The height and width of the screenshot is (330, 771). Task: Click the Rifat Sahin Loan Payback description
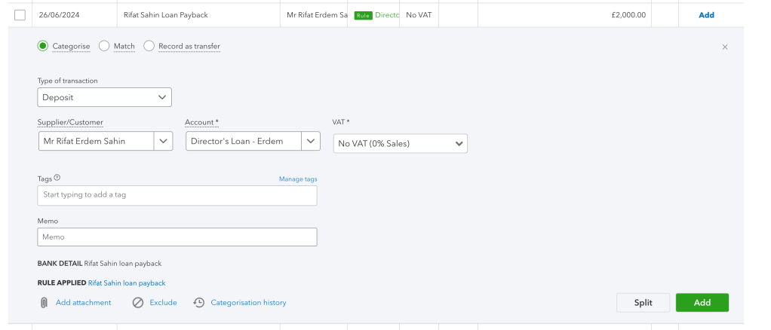[x=166, y=15]
